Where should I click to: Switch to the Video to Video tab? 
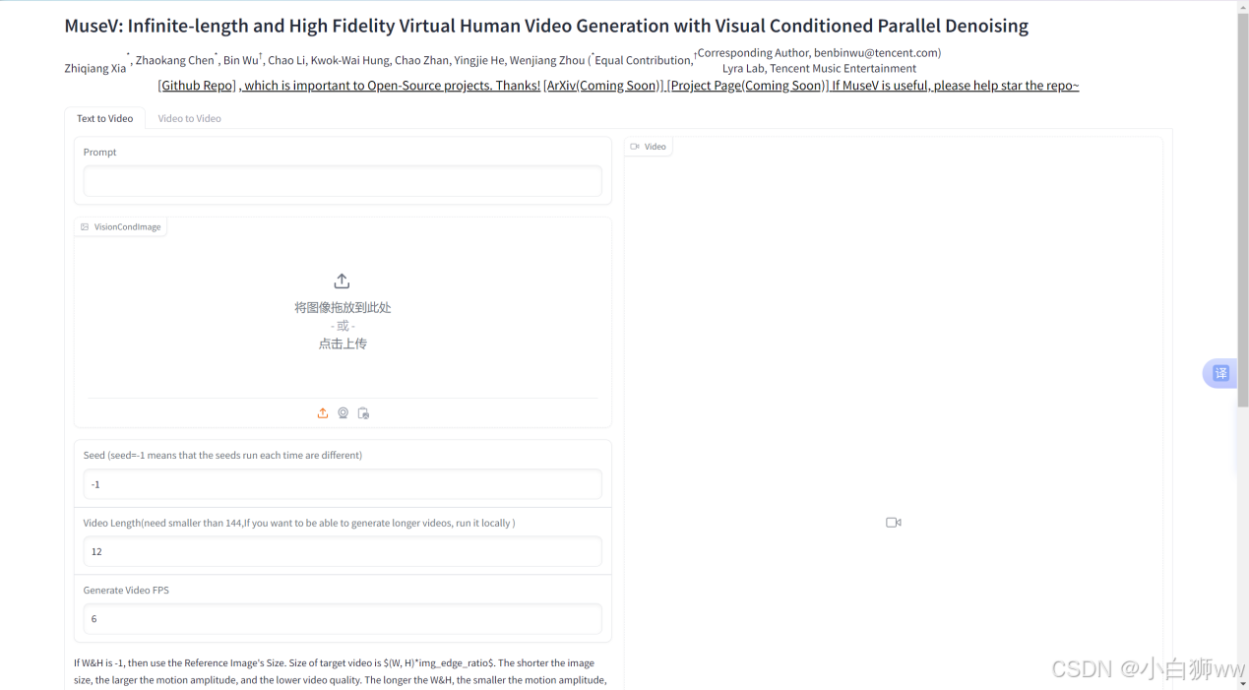190,118
